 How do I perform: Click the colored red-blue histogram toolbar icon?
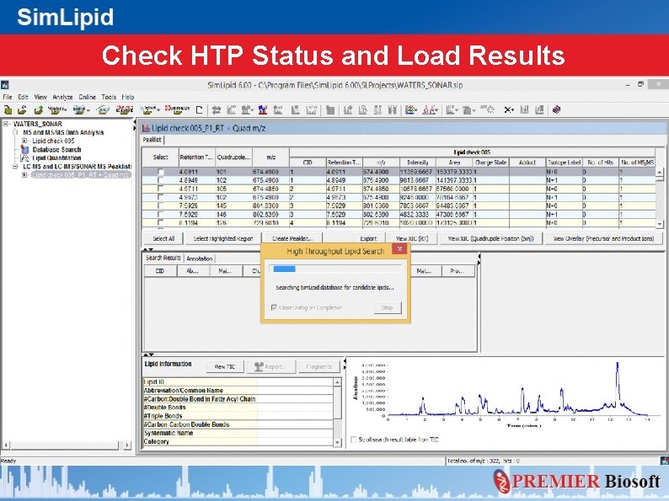point(263,110)
